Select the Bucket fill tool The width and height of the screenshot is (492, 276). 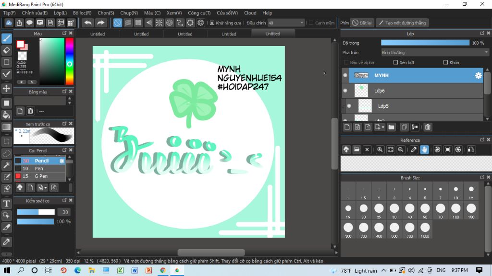pyautogui.click(x=7, y=115)
